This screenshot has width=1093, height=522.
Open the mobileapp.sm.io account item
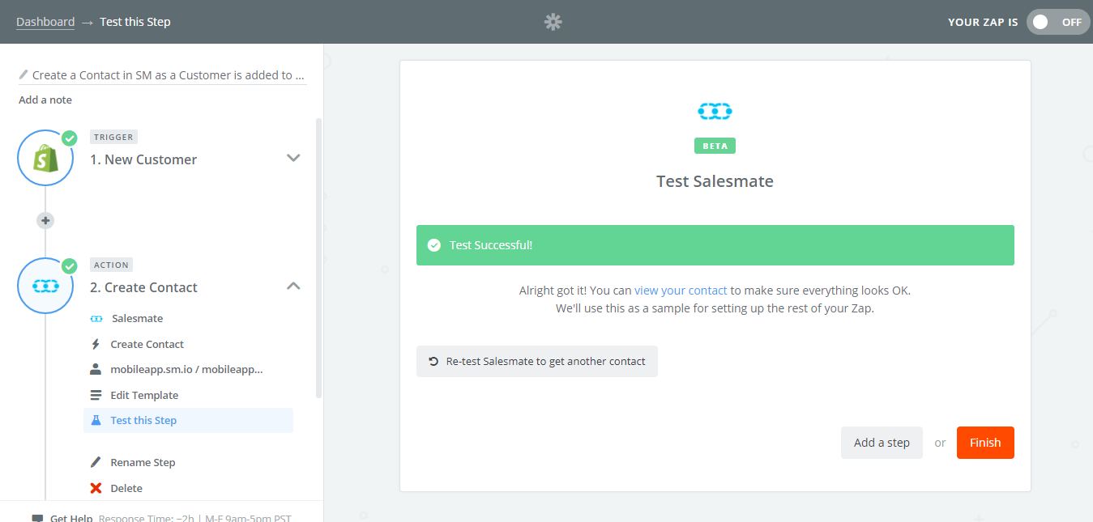[188, 369]
